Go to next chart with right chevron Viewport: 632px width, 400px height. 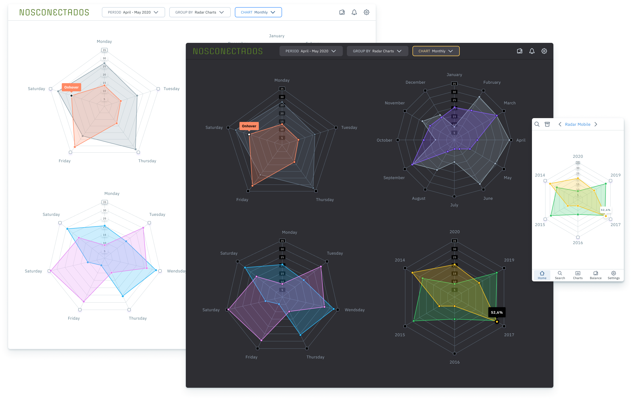point(596,124)
